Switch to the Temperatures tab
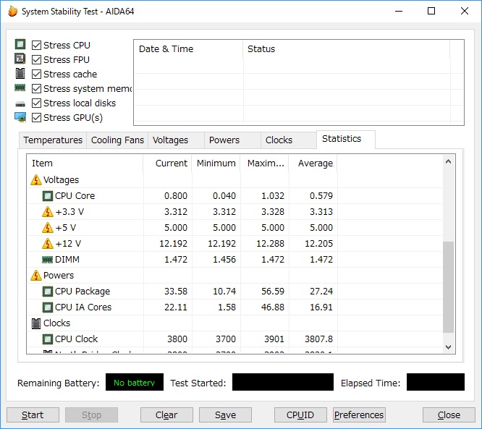Viewport: 482px width, 429px height. 52,140
